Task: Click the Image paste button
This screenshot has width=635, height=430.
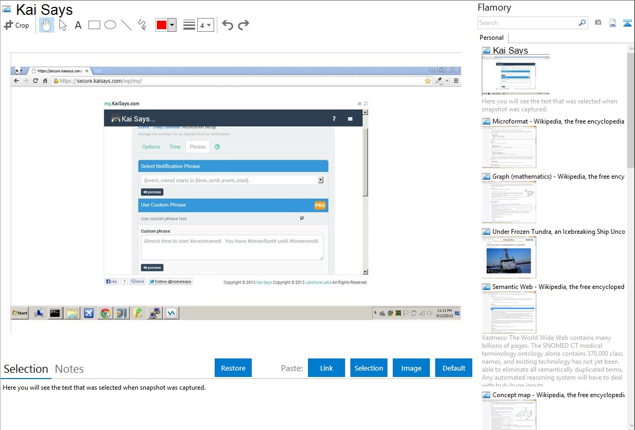Action: coord(411,367)
